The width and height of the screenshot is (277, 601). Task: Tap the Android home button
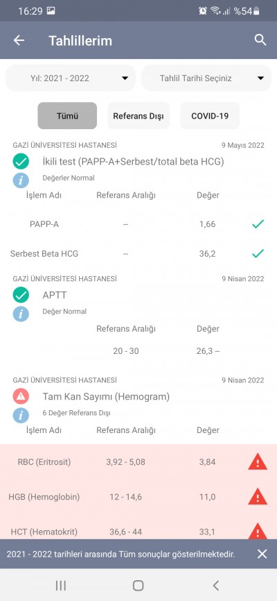click(x=138, y=585)
